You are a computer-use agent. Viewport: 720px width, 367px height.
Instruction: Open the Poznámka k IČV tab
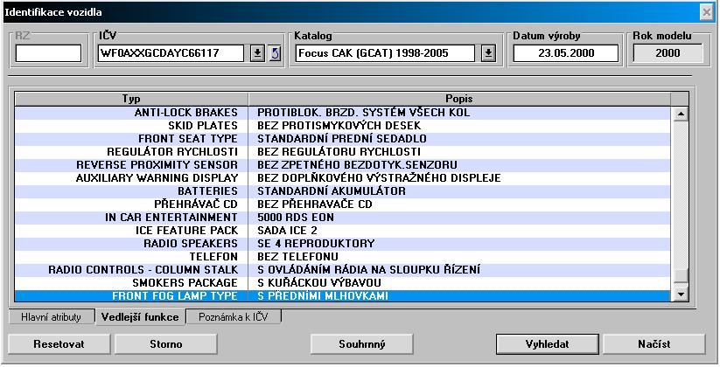pyautogui.click(x=234, y=317)
